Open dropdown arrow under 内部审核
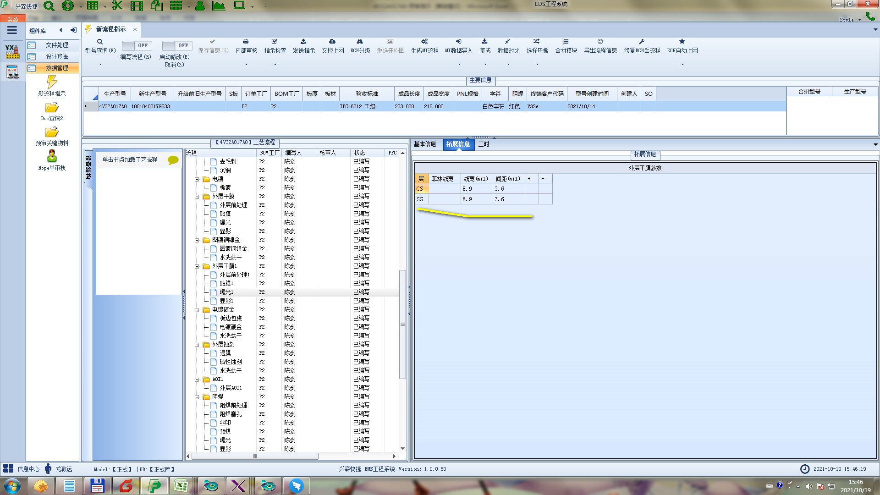Image resolution: width=880 pixels, height=495 pixels. pos(246,65)
